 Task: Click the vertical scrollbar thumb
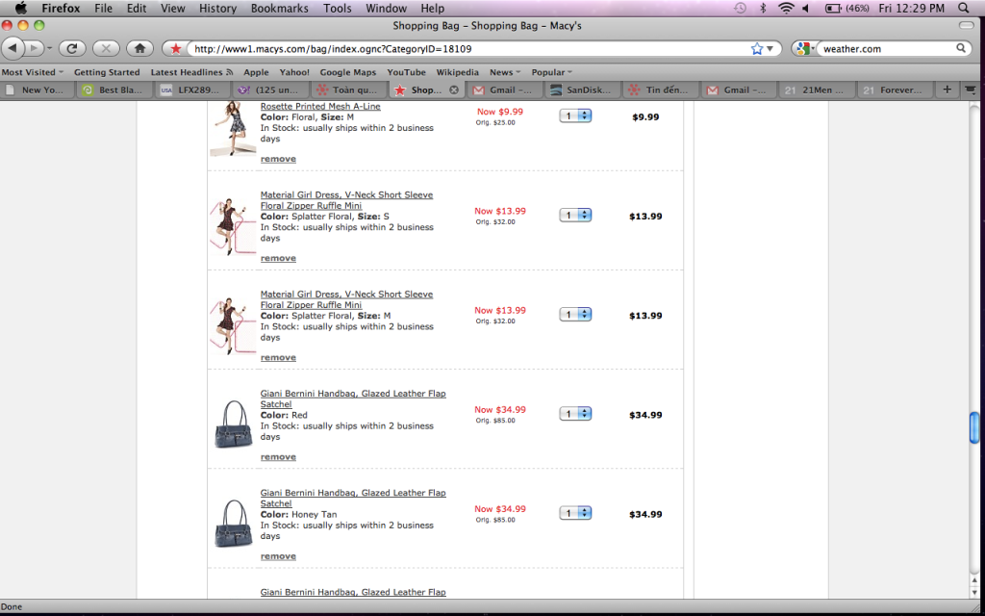(x=974, y=426)
